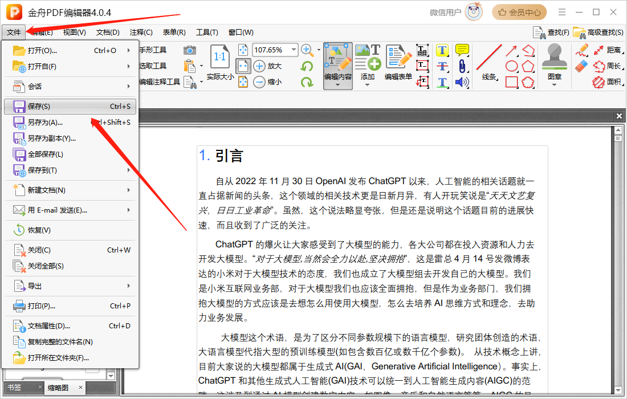Choose 恢复(V) menu entry
This screenshot has width=627, height=399.
(x=70, y=230)
